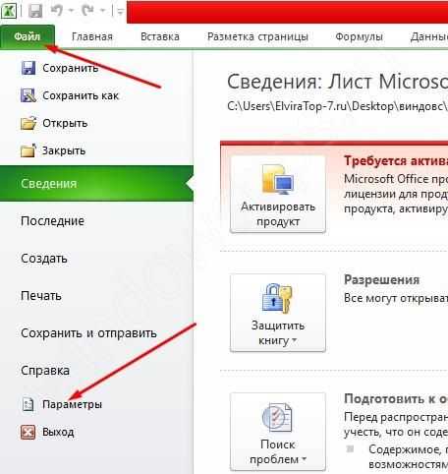Click the Активировать продукт button

[278, 194]
